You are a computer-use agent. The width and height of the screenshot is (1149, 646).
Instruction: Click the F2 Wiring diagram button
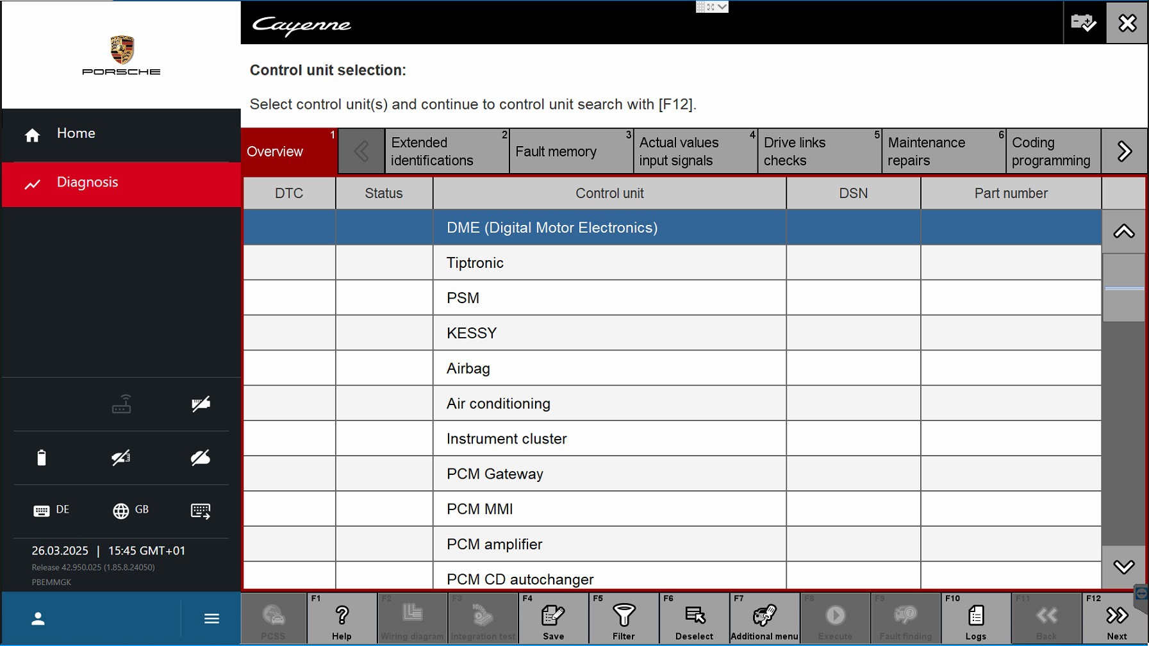click(412, 618)
